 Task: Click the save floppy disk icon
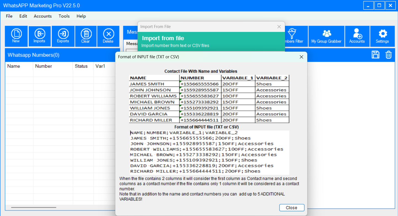[375, 55]
